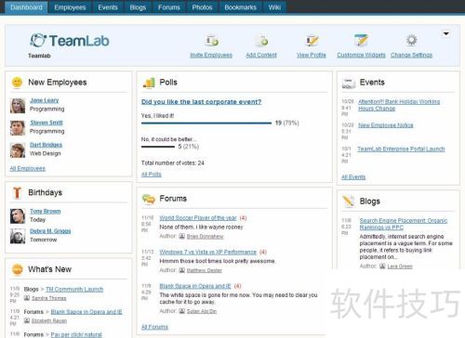
Task: Open Steven Smitt's profile photo
Action: pyautogui.click(x=18, y=128)
